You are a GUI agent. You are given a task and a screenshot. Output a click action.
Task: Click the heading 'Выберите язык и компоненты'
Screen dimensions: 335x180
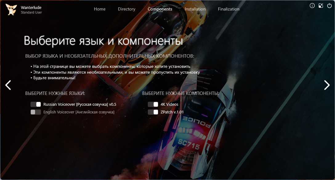[x=103, y=41]
